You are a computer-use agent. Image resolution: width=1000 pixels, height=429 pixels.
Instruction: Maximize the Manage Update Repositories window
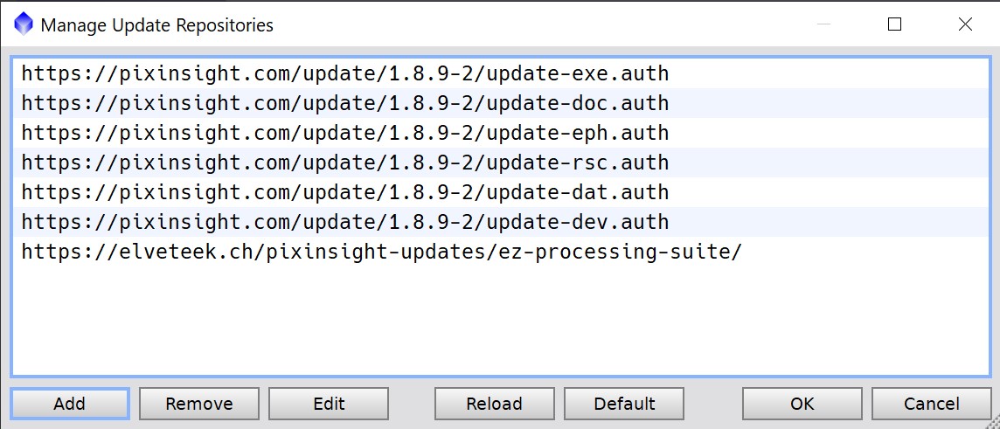pyautogui.click(x=894, y=24)
